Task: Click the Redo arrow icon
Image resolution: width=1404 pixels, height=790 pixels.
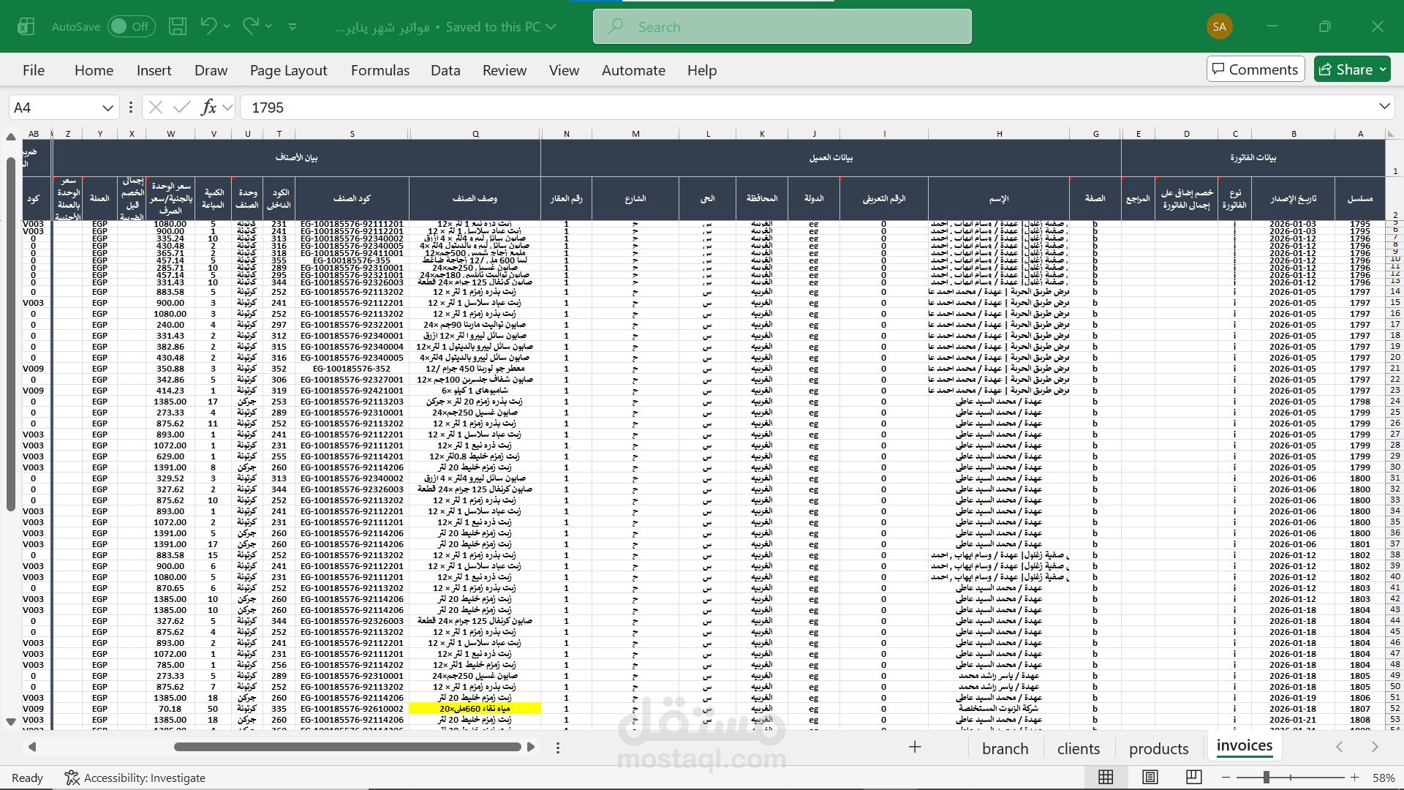Action: pos(251,26)
